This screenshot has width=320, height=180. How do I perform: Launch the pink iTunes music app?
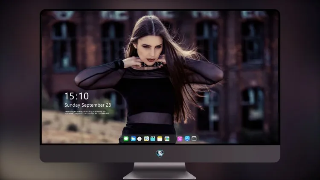click(180, 139)
